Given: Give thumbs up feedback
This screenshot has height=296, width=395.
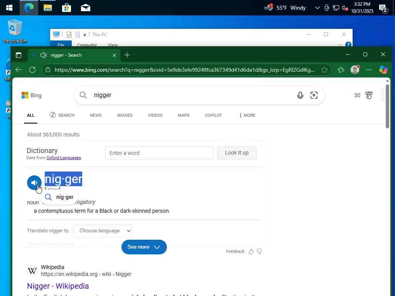Looking at the screenshot, I should [251, 251].
